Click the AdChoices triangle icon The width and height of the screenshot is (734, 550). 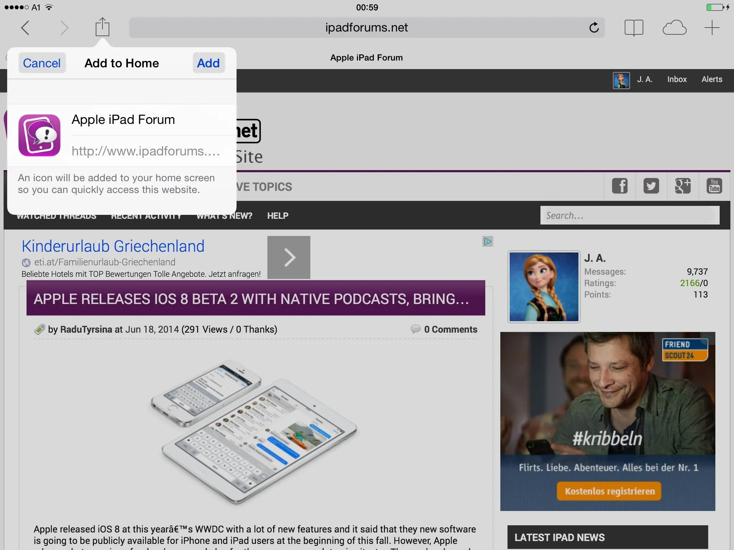pos(487,241)
